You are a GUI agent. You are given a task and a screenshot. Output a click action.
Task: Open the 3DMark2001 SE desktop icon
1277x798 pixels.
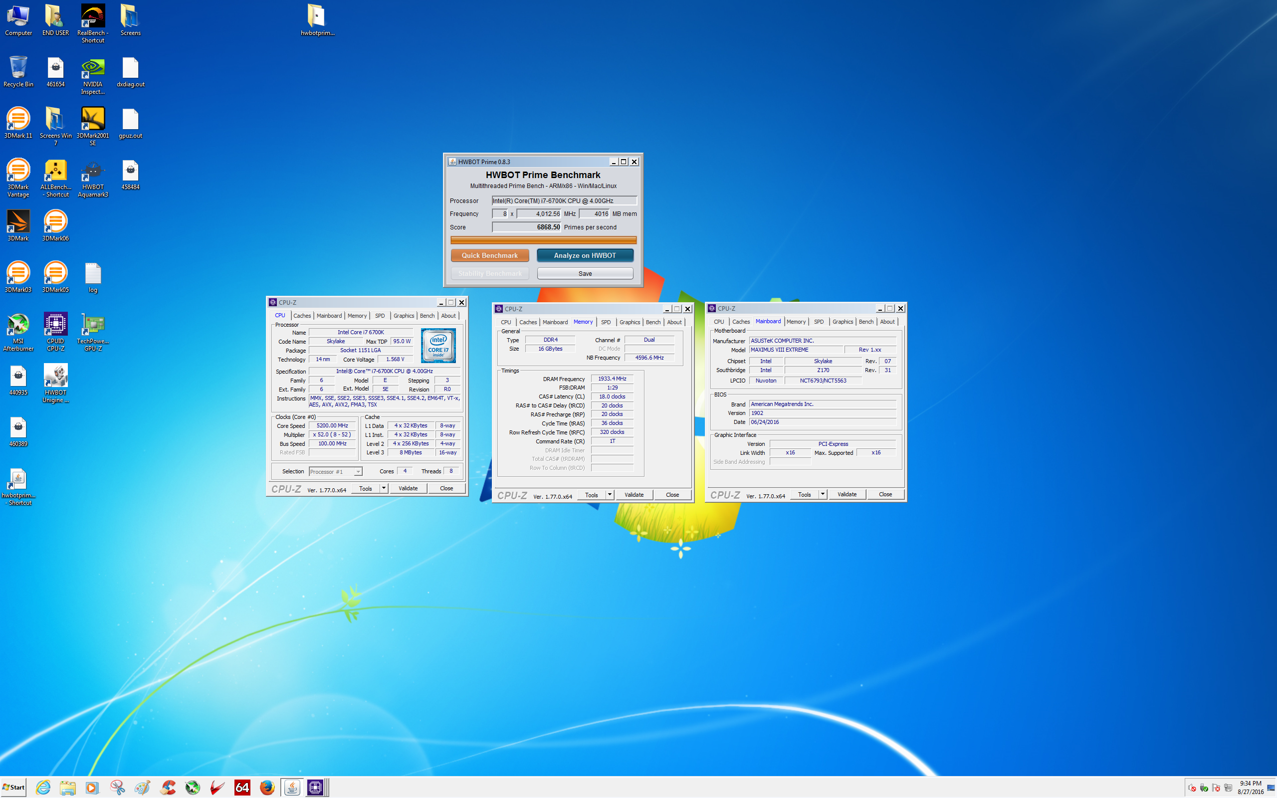coord(92,127)
